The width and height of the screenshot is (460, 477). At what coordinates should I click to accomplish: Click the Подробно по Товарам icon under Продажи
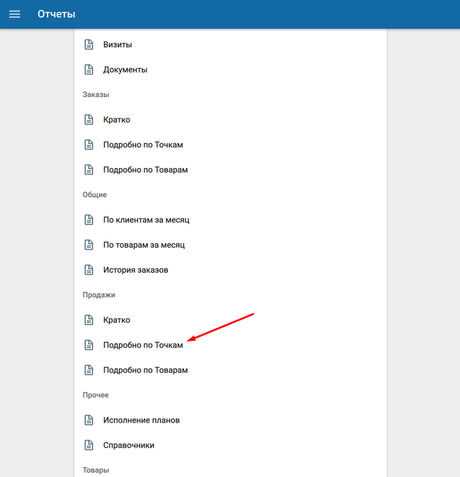click(89, 370)
